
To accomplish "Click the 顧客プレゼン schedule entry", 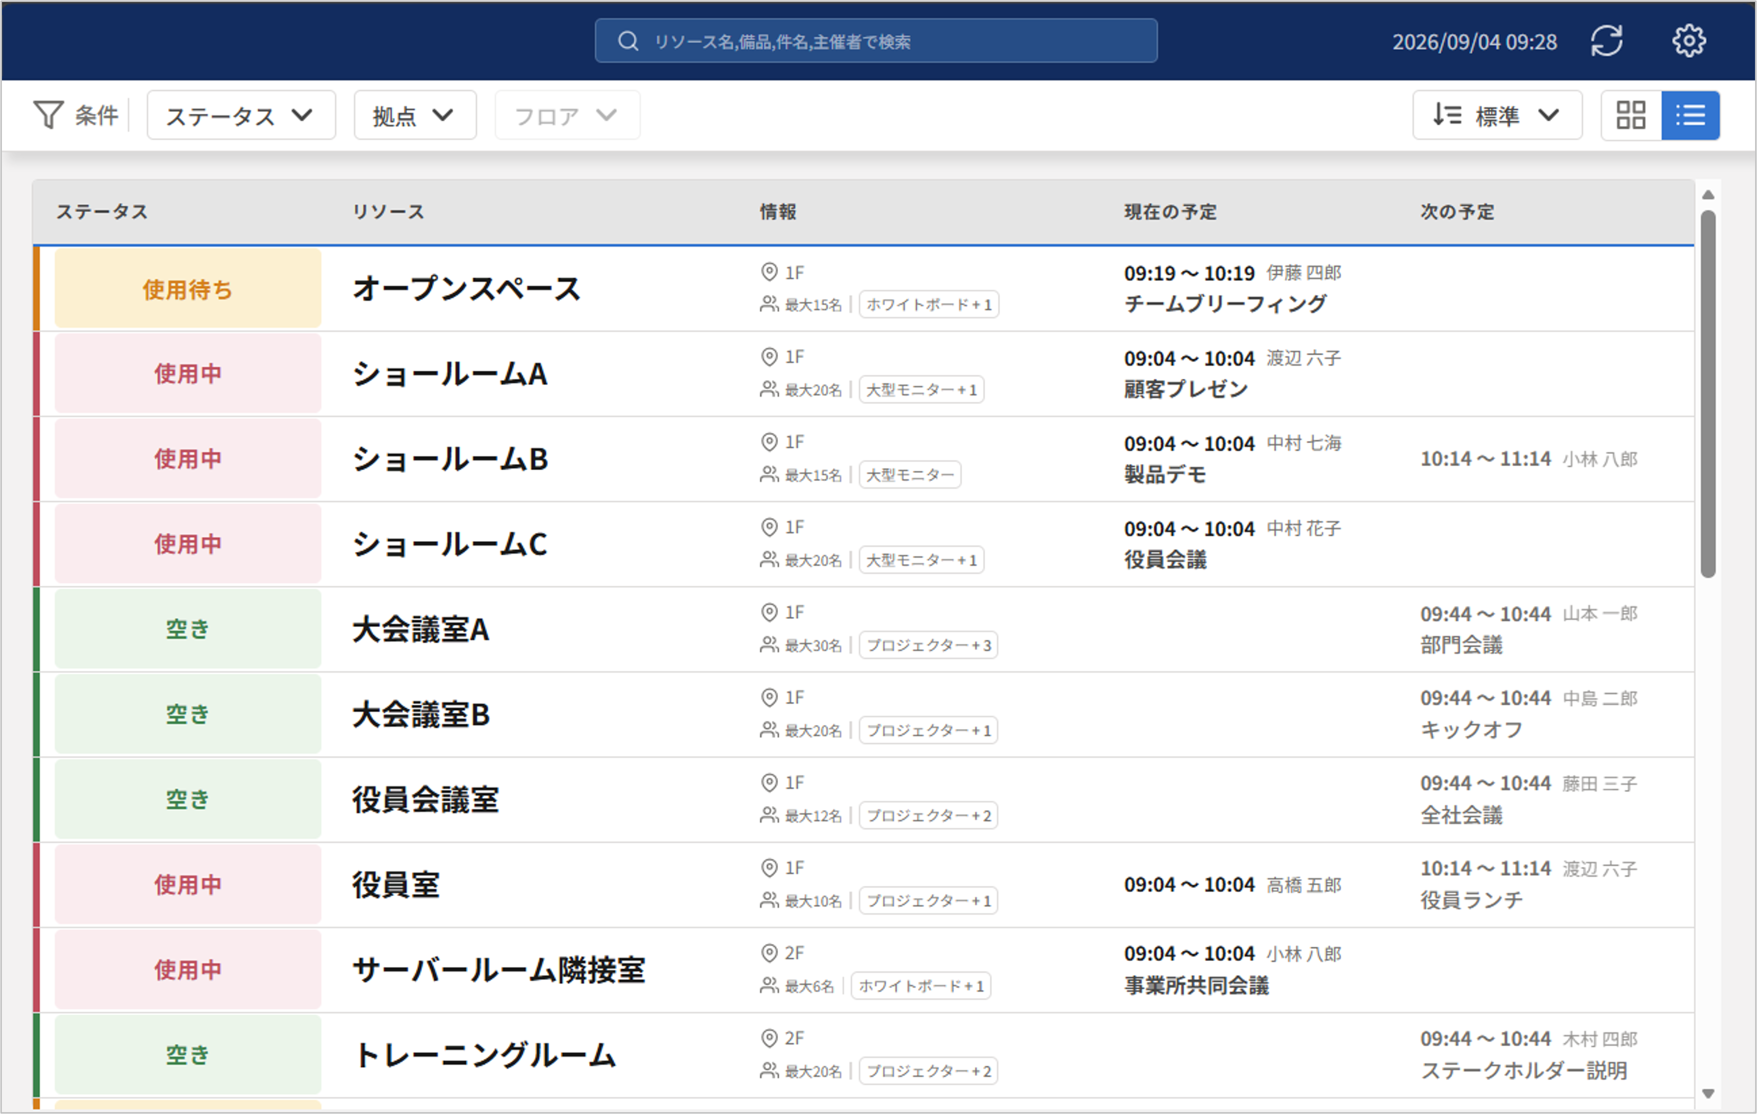I will pyautogui.click(x=1186, y=389).
